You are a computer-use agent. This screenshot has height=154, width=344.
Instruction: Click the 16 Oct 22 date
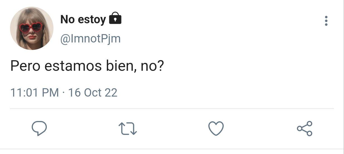coord(93,92)
